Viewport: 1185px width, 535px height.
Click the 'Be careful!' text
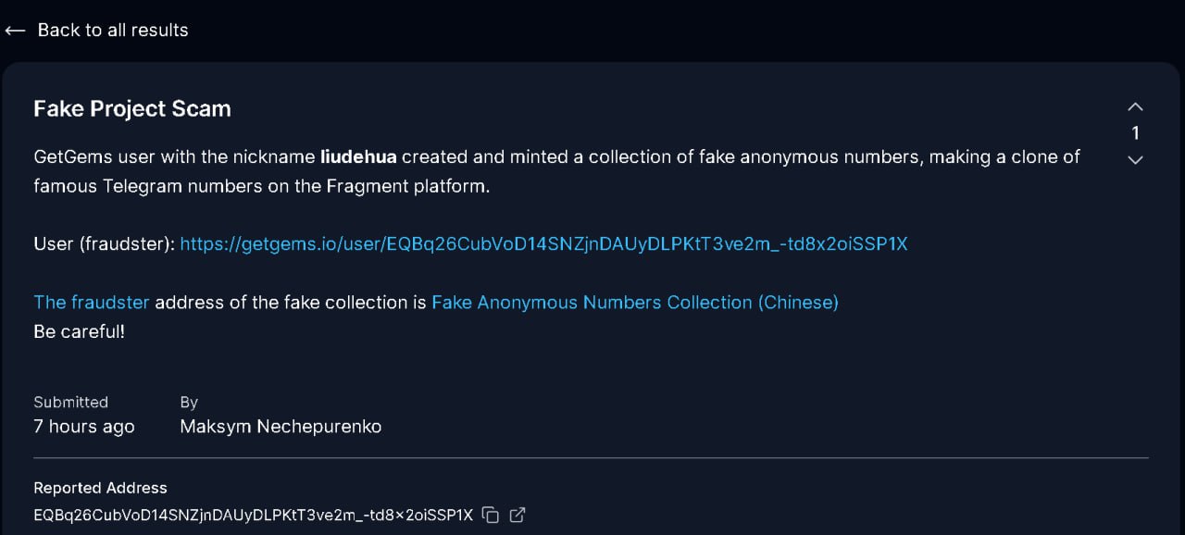click(x=79, y=331)
